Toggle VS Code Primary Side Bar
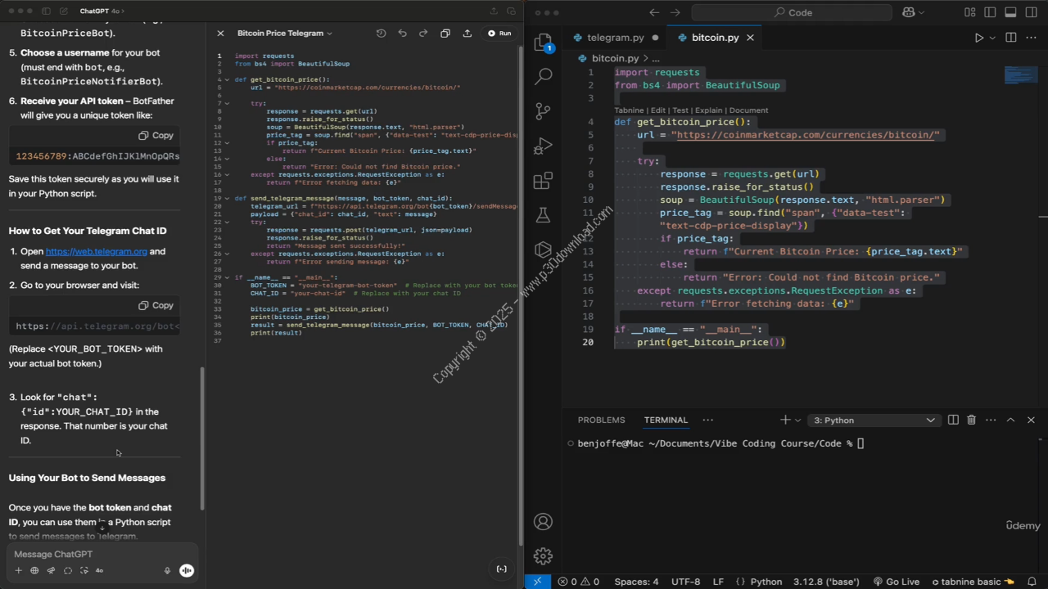 [x=990, y=12]
